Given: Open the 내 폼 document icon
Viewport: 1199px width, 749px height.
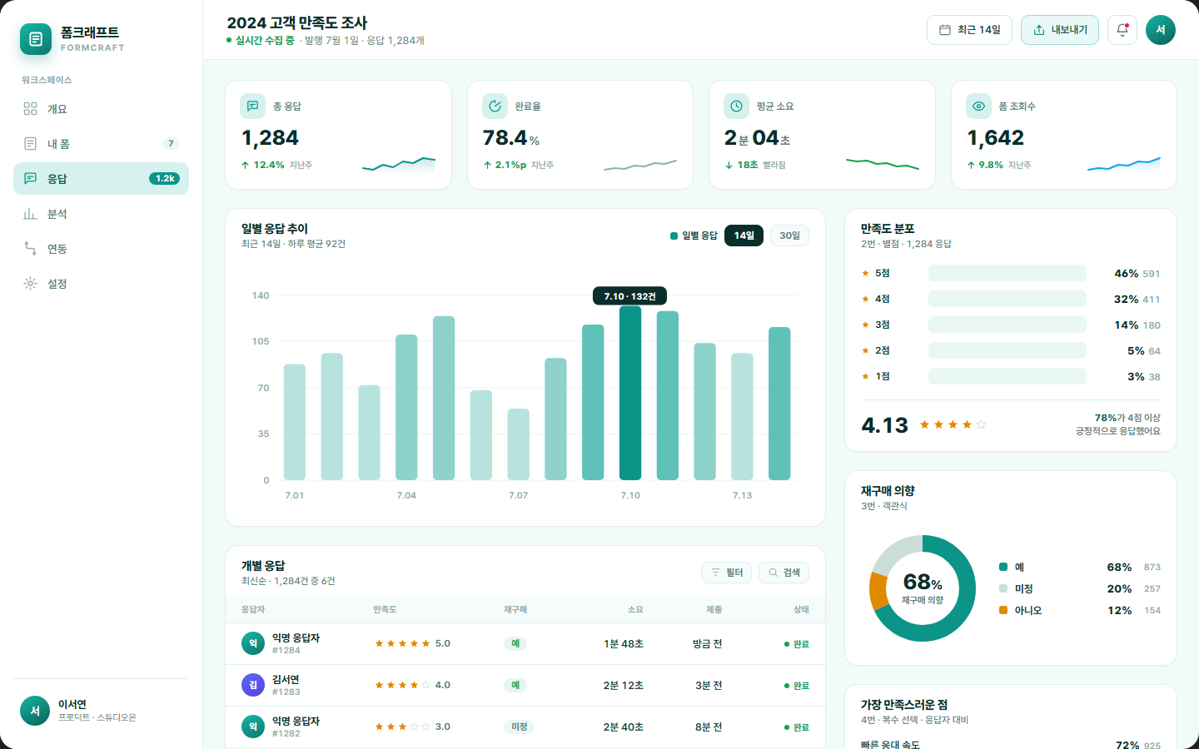Looking at the screenshot, I should pyautogui.click(x=30, y=144).
